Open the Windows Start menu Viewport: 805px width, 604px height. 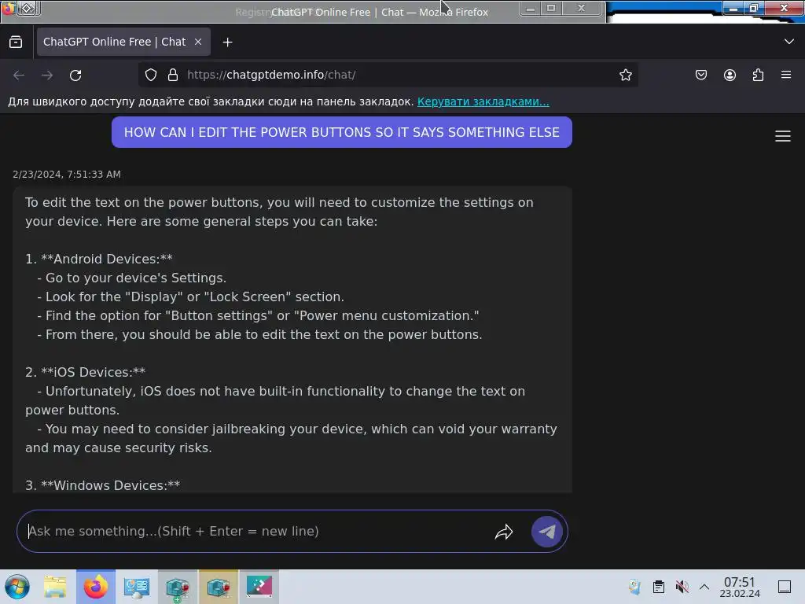[x=17, y=587]
